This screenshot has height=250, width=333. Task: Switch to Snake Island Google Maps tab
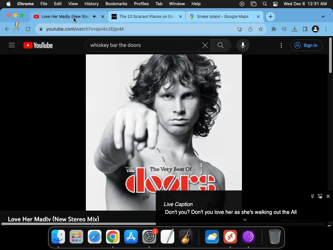(222, 17)
